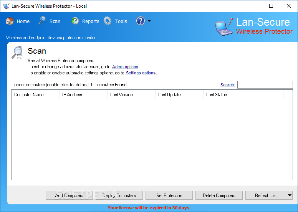Screen dimensions: 298x212
Task: Sort by Computer Name column header
Action: pos(36,95)
